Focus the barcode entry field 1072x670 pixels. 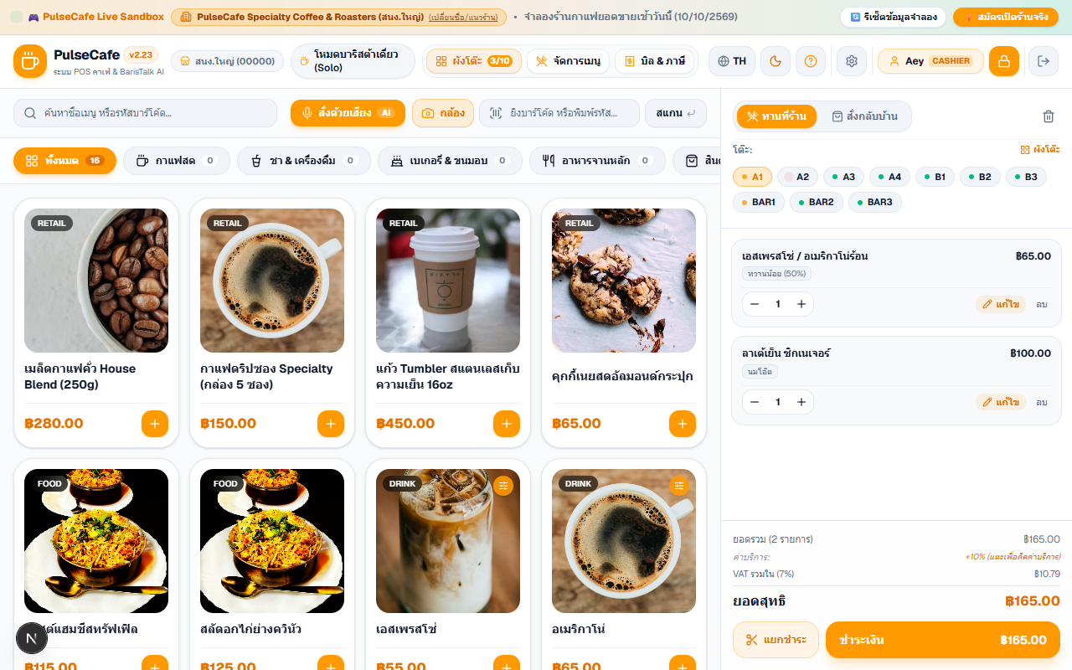click(559, 113)
